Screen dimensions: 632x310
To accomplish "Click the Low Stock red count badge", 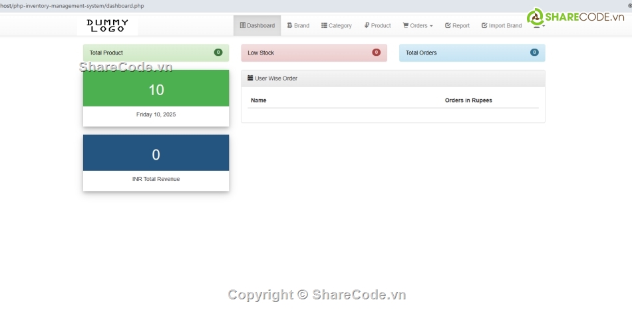I will (x=376, y=53).
